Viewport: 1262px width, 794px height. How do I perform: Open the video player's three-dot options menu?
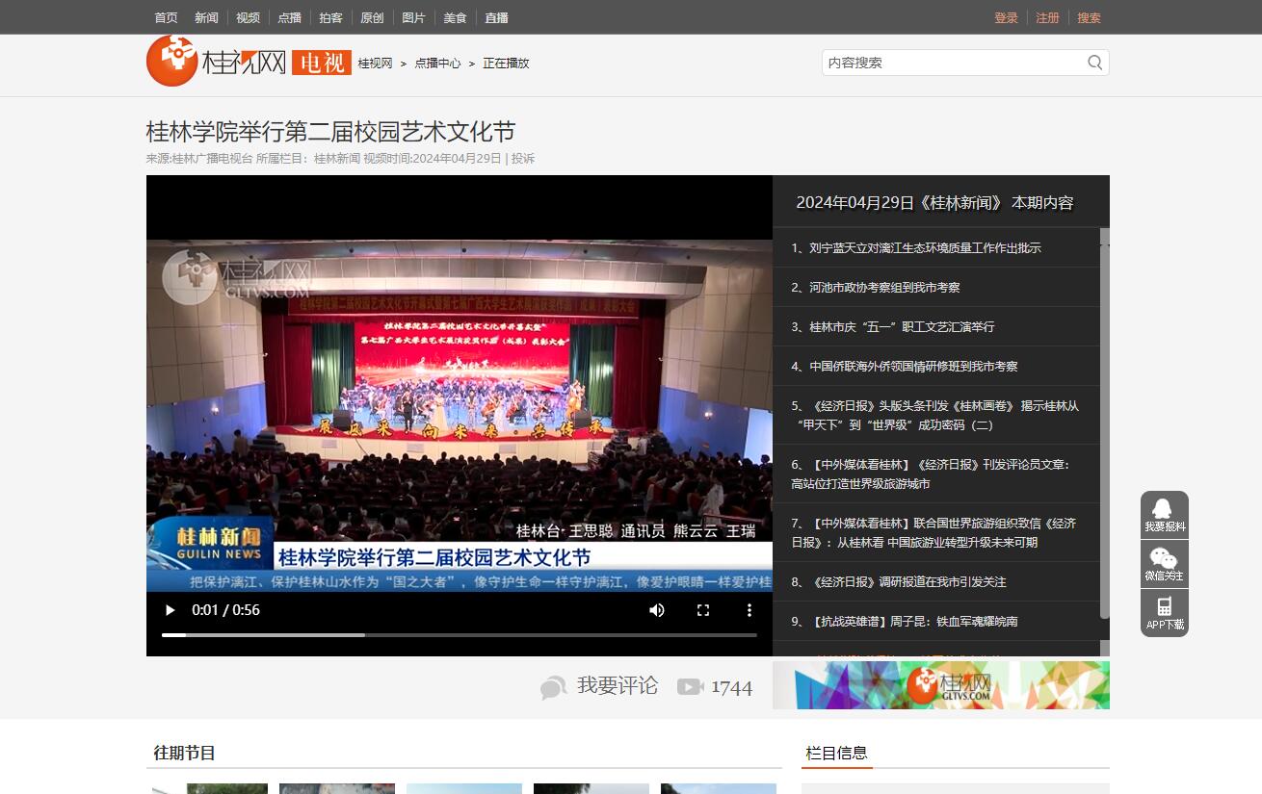click(x=749, y=610)
